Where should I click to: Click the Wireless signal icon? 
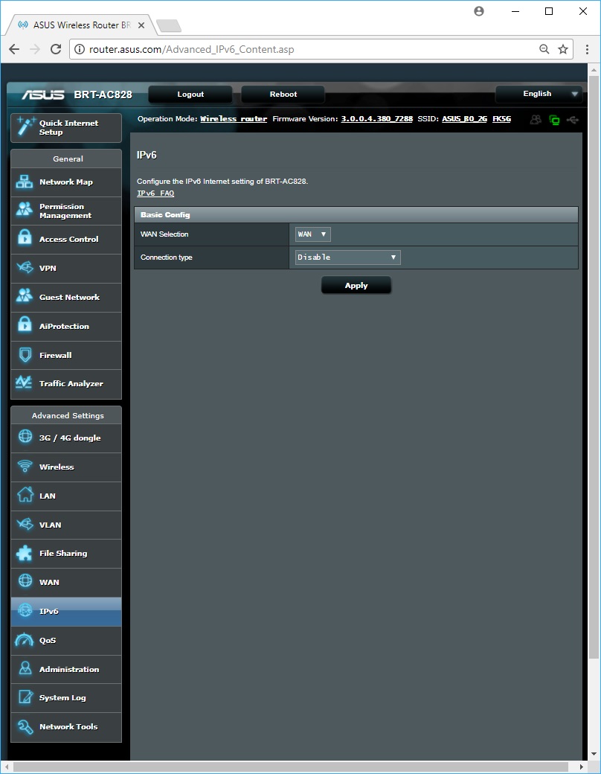click(x=25, y=467)
